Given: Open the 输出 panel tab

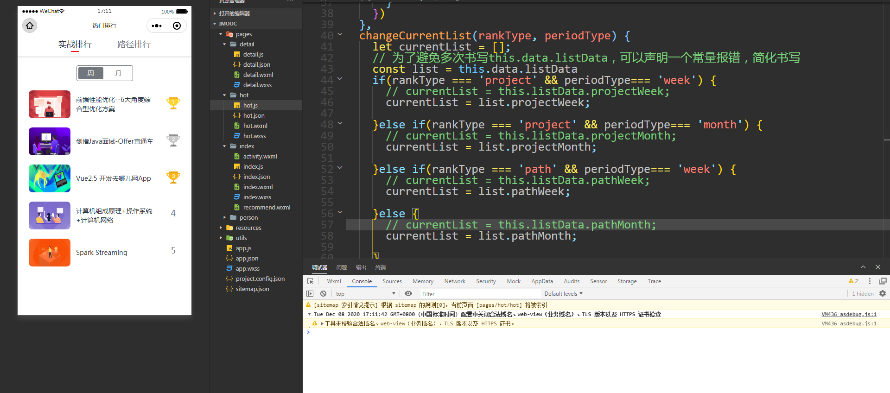Looking at the screenshot, I should (x=361, y=267).
